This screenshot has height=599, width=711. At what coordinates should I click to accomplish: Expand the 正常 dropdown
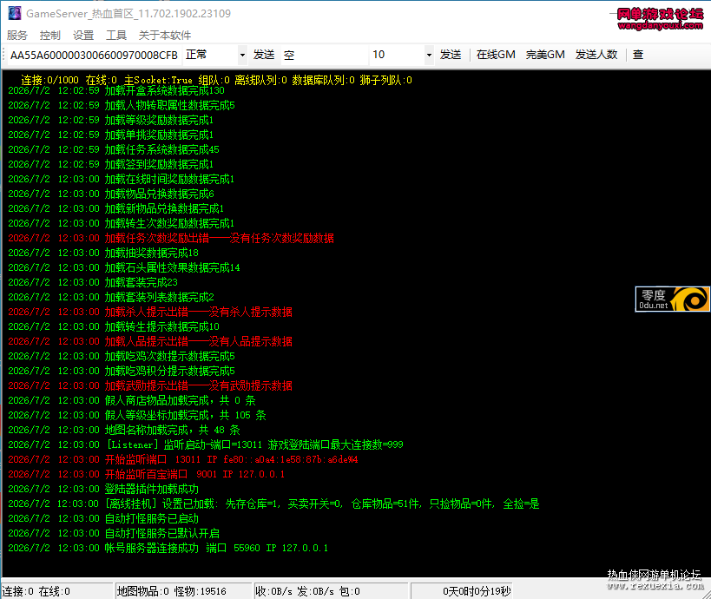(x=242, y=55)
